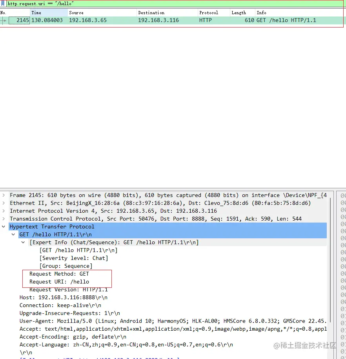Collapse the GET /hello HTTP/1.1 request line node
Image resolution: width=346 pixels, height=359 pixels.
click(13, 234)
